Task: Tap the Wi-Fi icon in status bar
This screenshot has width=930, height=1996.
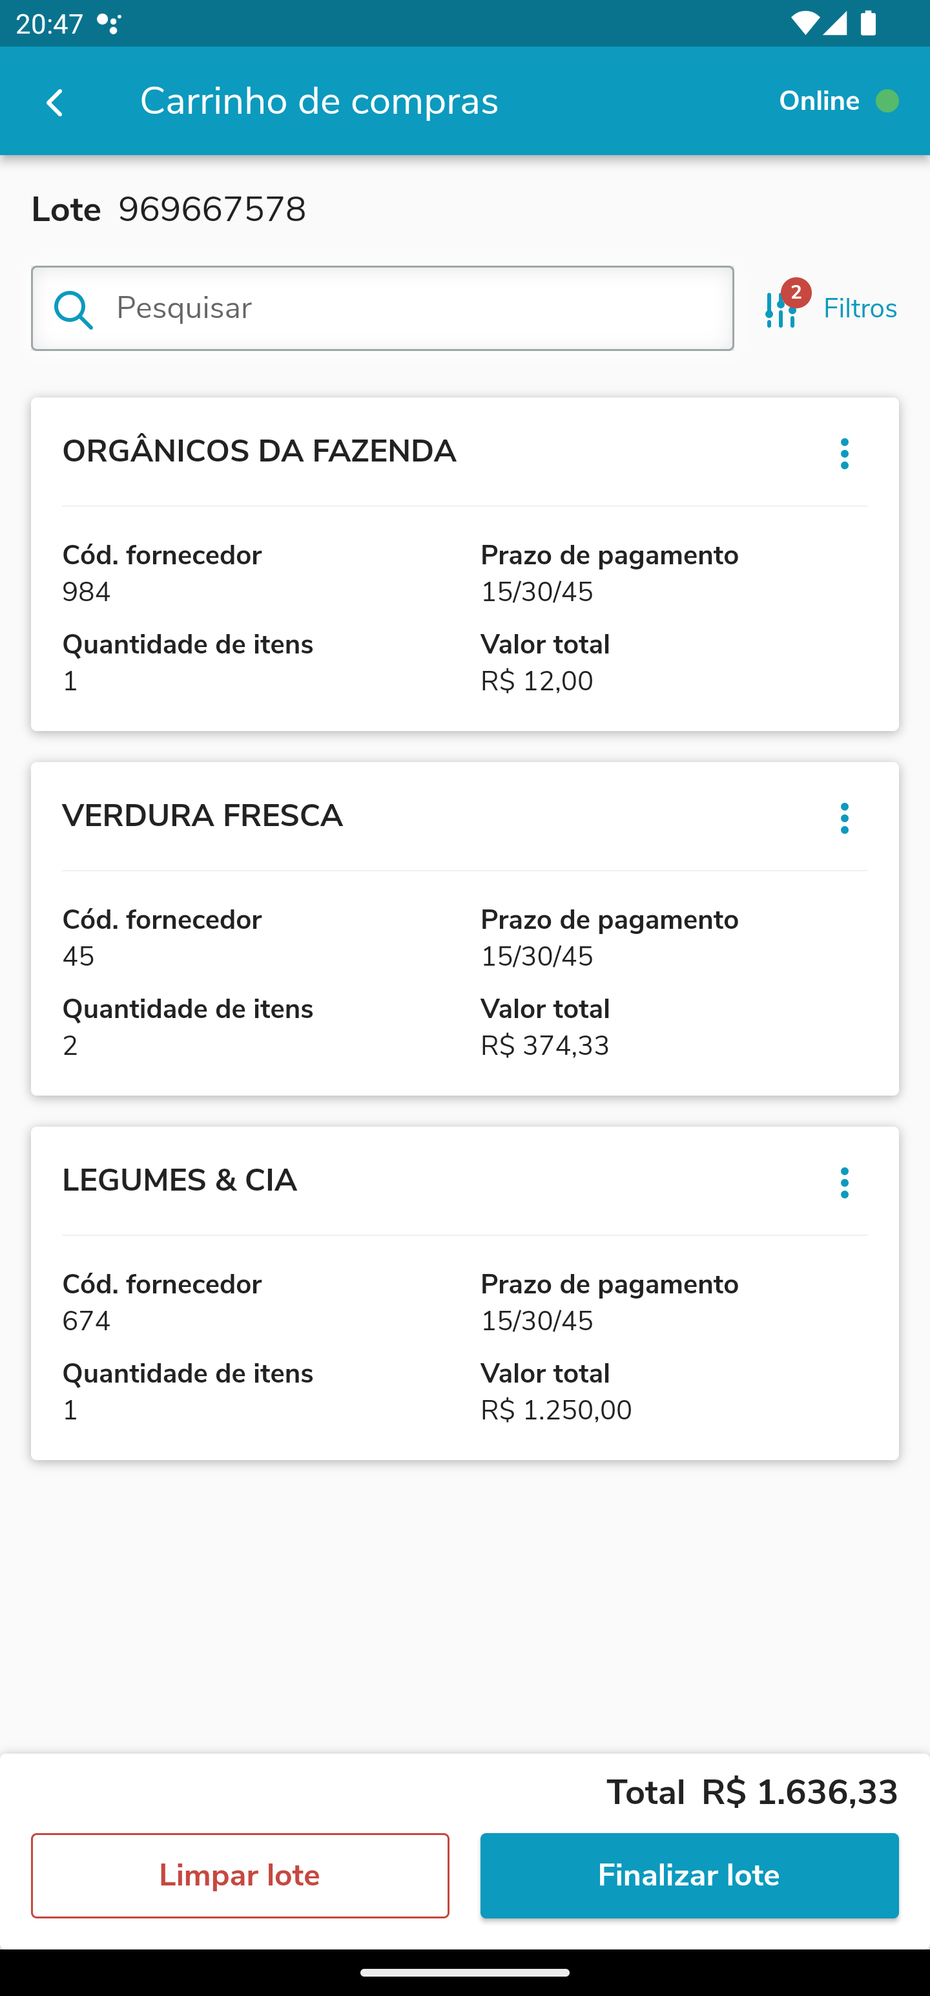Action: coord(805,23)
